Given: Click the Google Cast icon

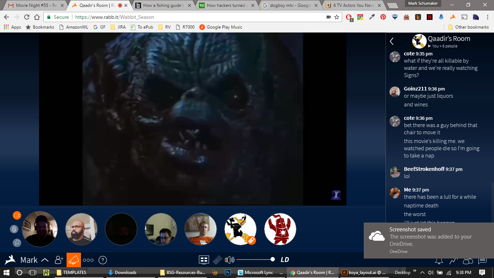Looking at the screenshot, I should [x=464, y=17].
